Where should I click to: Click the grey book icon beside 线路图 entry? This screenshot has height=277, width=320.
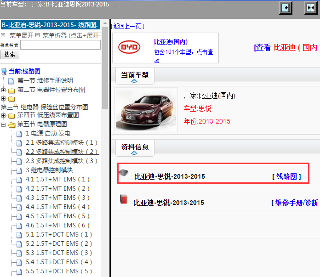[x=123, y=173]
